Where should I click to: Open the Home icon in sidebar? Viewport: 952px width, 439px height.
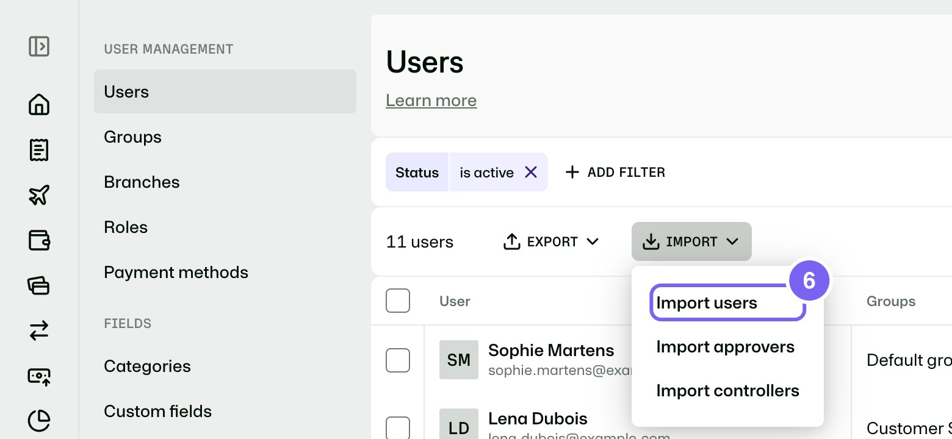39,104
